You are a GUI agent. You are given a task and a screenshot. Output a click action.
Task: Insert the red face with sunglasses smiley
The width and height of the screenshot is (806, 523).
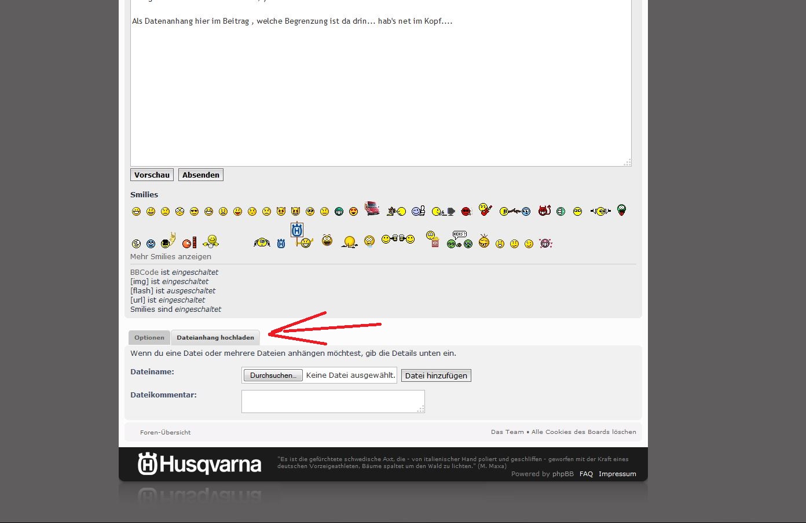467,212
